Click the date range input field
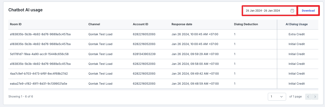This screenshot has width=325, height=107. click(270, 11)
